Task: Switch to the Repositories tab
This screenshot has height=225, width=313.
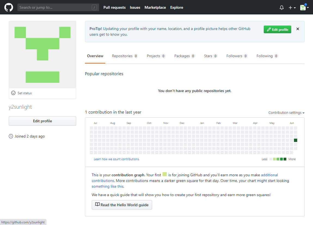Action: 125,56
